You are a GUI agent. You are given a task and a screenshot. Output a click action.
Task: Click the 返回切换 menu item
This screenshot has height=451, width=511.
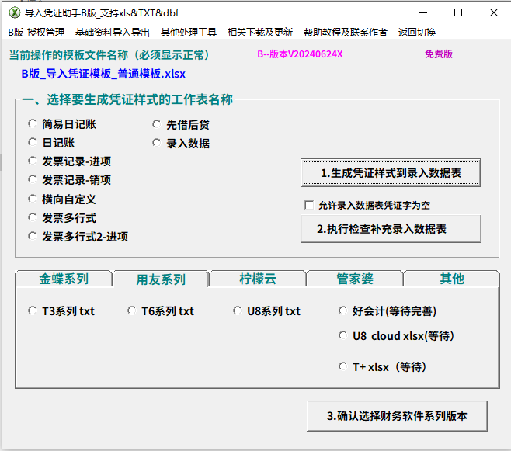coord(417,33)
